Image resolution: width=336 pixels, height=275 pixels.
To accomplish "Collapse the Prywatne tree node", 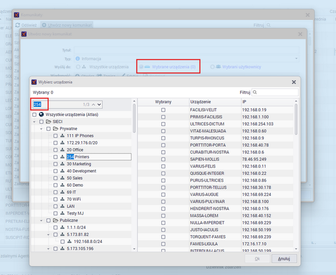I will pyautogui.click(x=41, y=129).
